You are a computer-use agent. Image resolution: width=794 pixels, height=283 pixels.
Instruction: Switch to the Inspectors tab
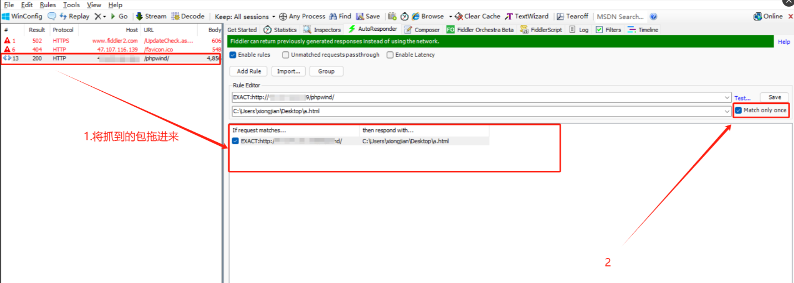[322, 30]
